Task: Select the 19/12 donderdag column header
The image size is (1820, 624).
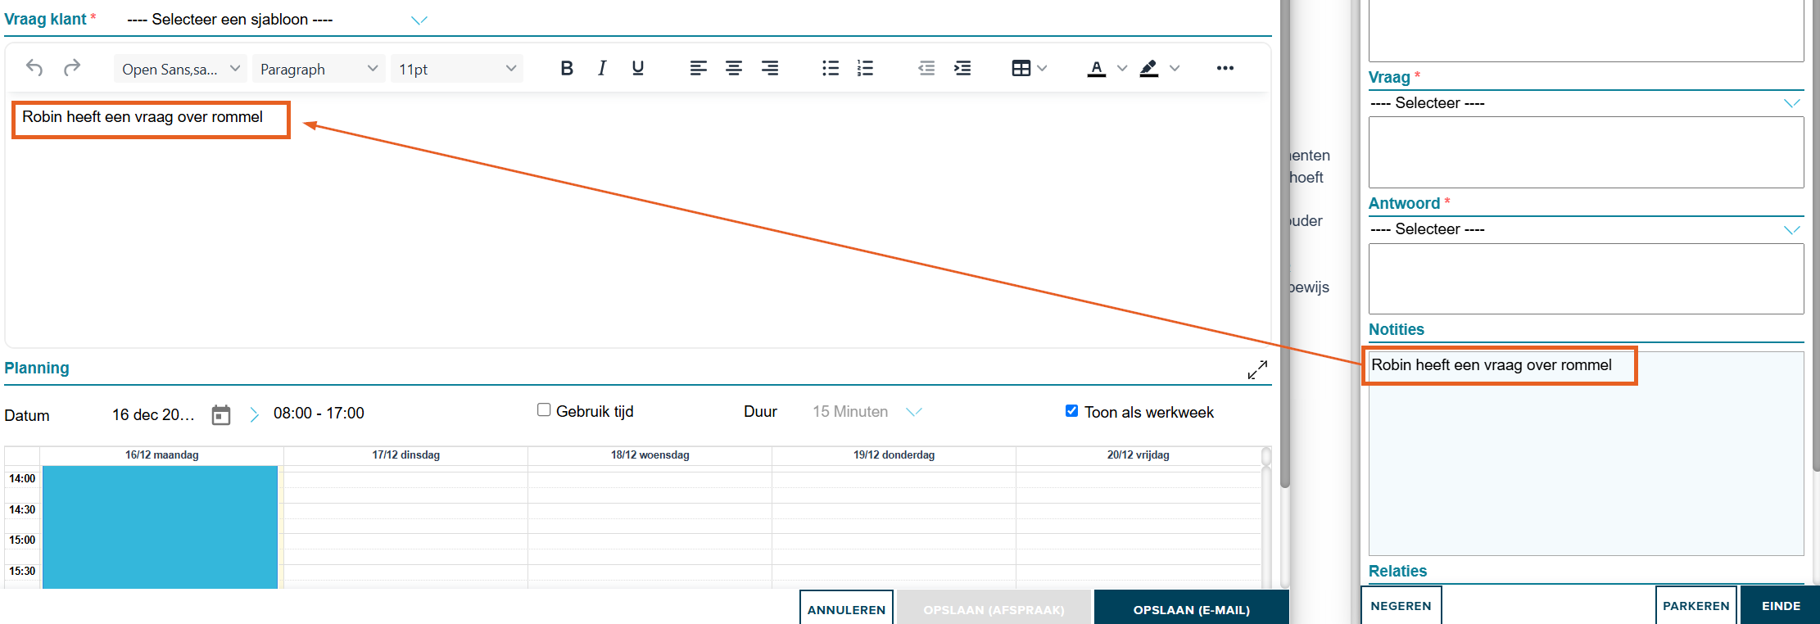Action: [x=894, y=455]
